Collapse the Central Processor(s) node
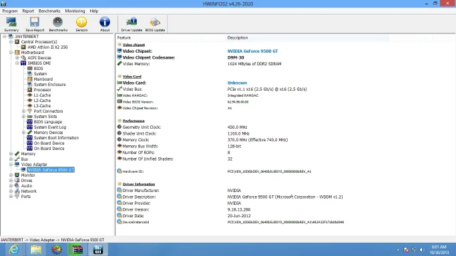 [x=11, y=42]
